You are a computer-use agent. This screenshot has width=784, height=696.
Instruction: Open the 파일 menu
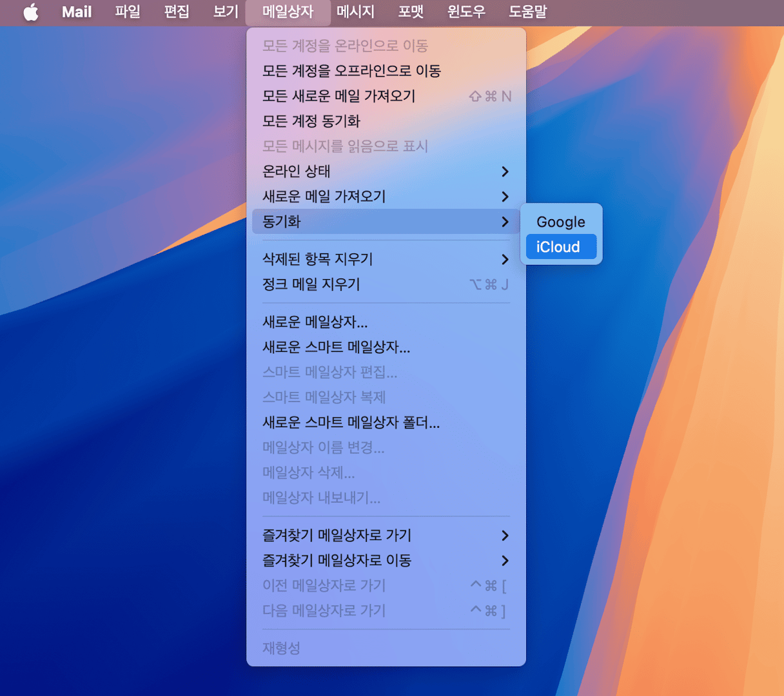[128, 12]
